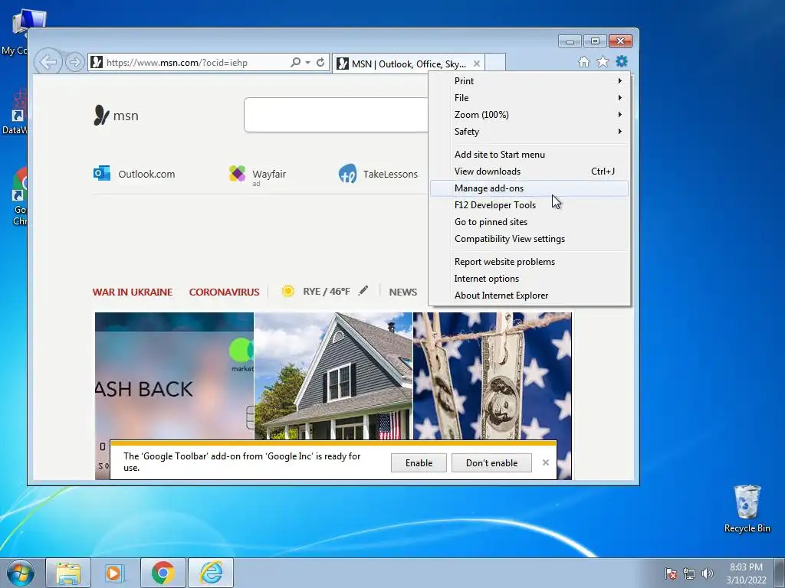The image size is (785, 588).
Task: Refresh the page in address bar
Action: pyautogui.click(x=320, y=62)
